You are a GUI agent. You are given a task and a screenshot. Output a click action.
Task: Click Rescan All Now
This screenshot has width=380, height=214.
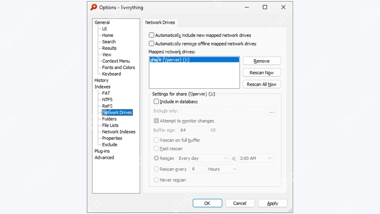(x=262, y=85)
